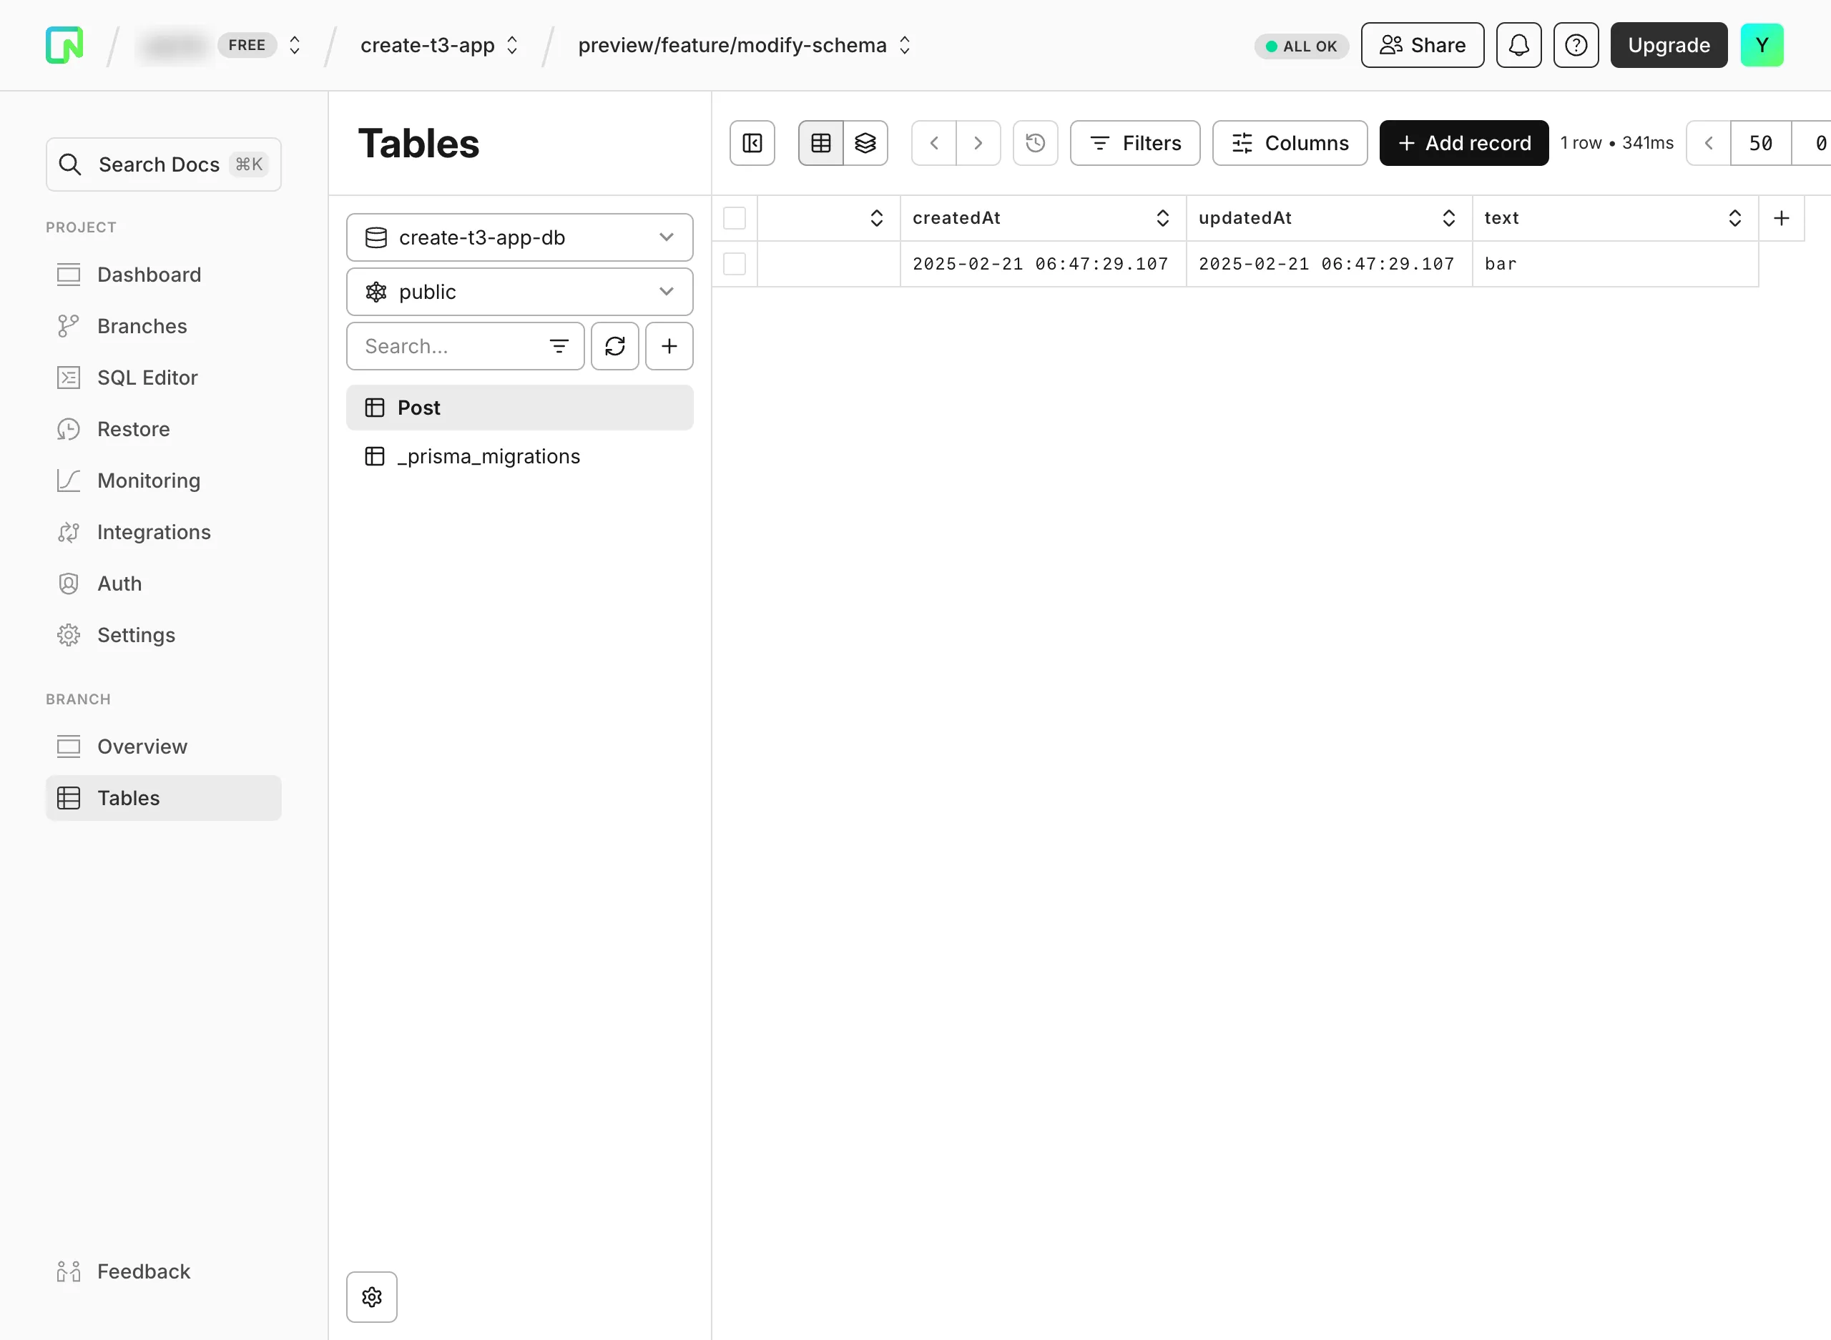Add a new table with plus button
Image resolution: width=1831 pixels, height=1340 pixels.
pos(669,346)
